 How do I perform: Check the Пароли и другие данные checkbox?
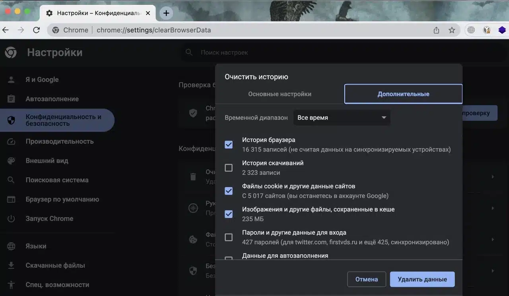click(229, 237)
